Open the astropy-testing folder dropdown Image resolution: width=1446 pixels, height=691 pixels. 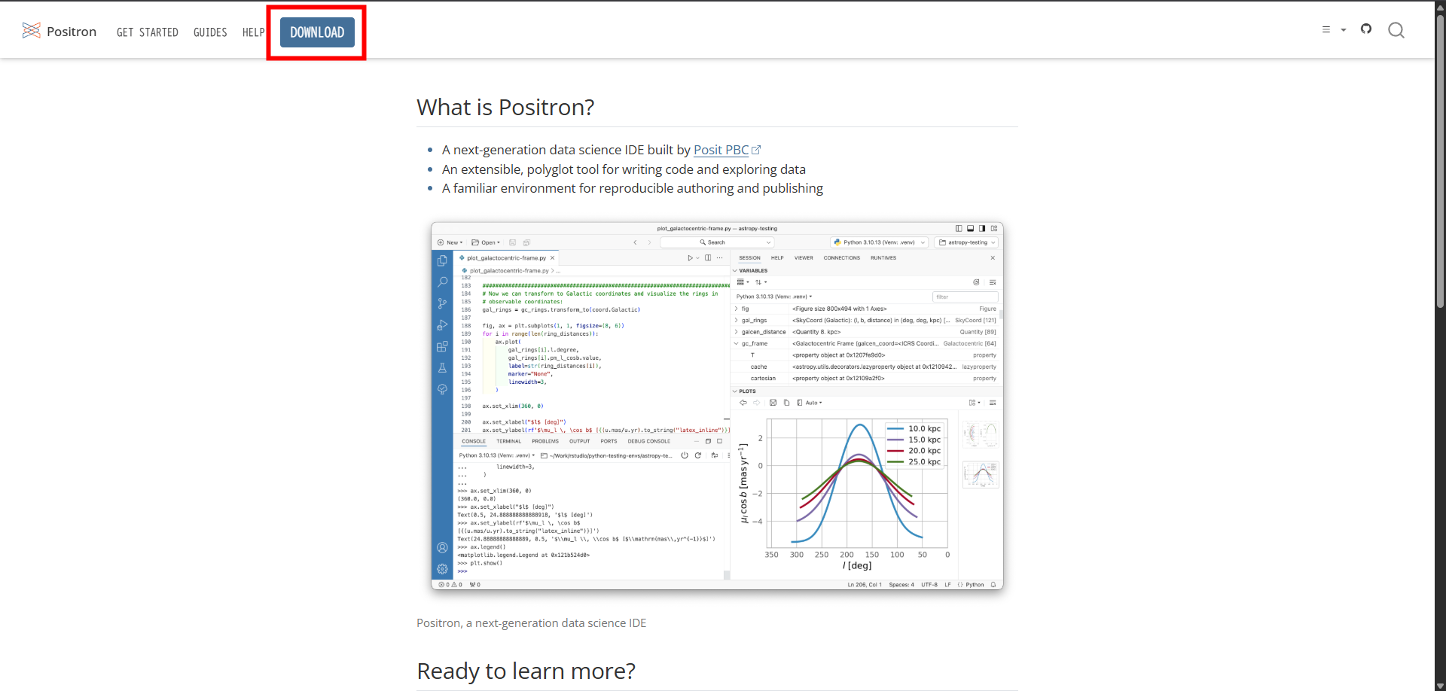(x=968, y=242)
